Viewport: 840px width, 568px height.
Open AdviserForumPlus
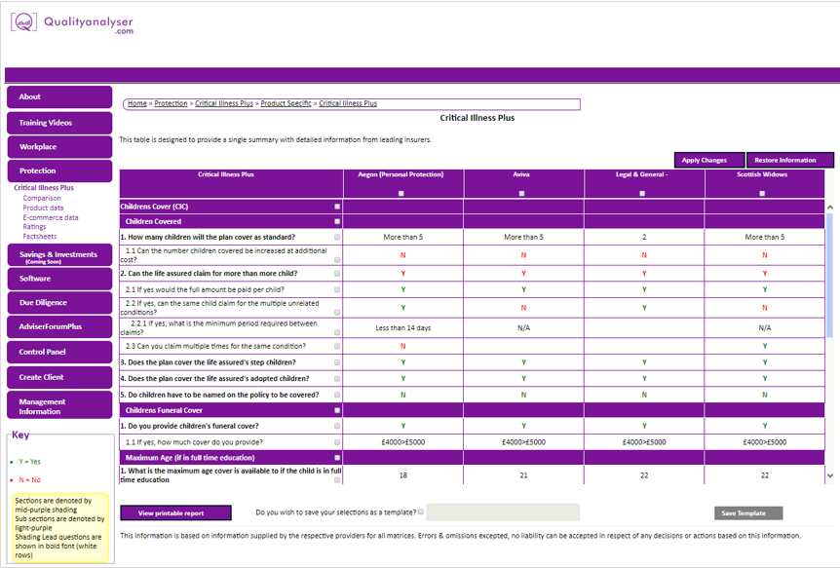pyautogui.click(x=59, y=327)
